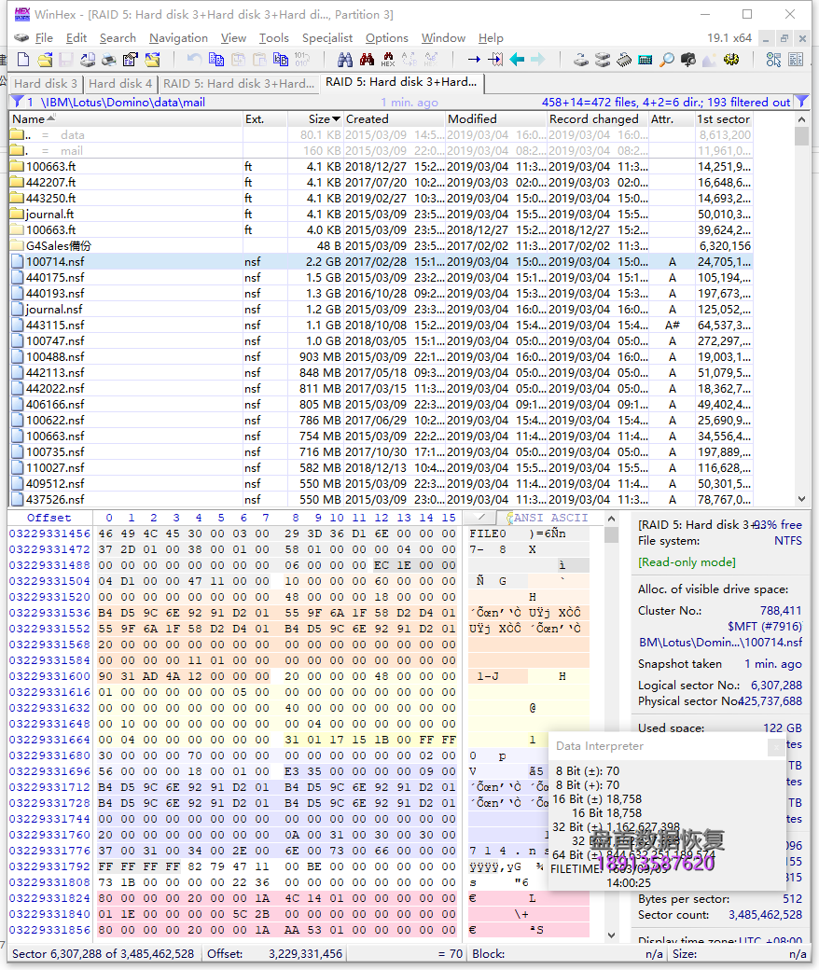Click the Ext. column header
The height and width of the screenshot is (970, 819).
point(265,118)
